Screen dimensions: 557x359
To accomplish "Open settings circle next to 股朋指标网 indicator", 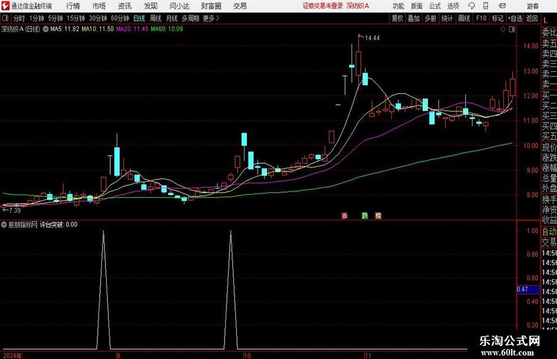I will (x=4, y=225).
